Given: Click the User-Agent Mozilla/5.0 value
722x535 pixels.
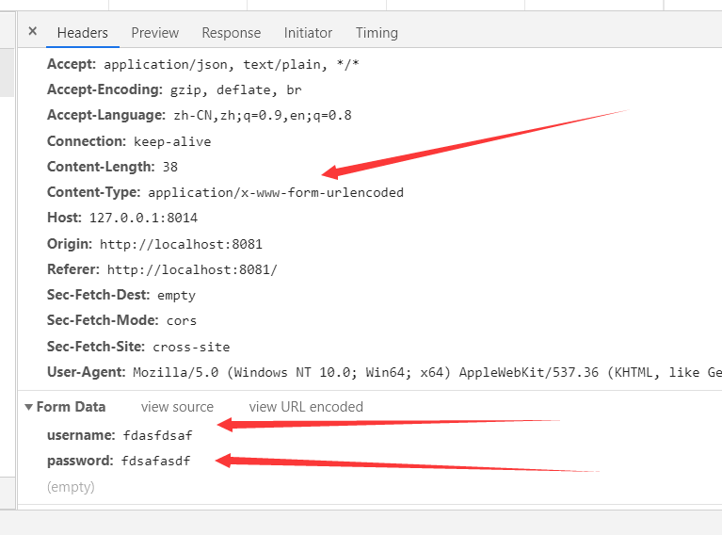Looking at the screenshot, I should tap(426, 372).
